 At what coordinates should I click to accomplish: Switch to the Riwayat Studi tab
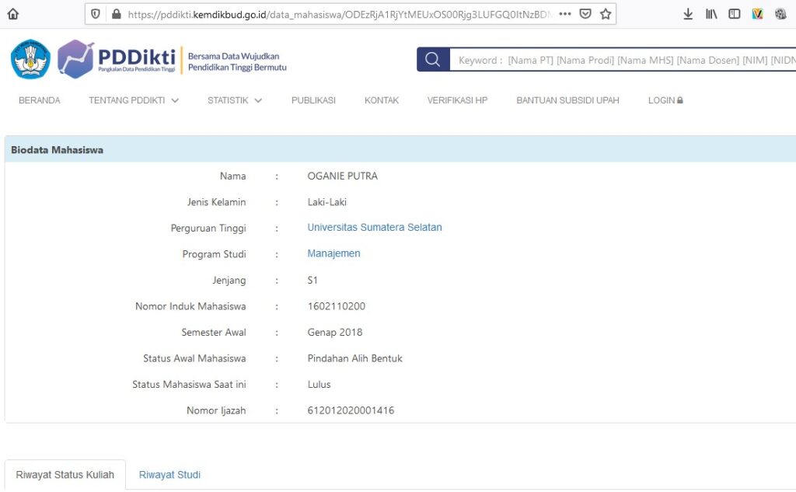[x=169, y=474]
